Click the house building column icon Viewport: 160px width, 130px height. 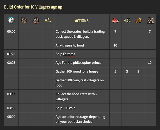coord(24,21)
